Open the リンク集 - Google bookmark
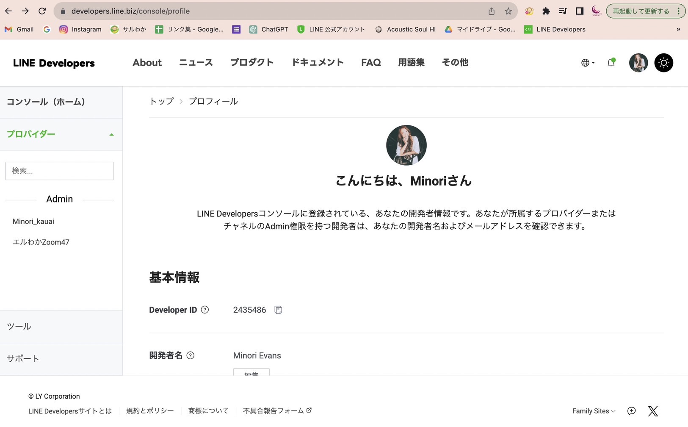 click(189, 29)
